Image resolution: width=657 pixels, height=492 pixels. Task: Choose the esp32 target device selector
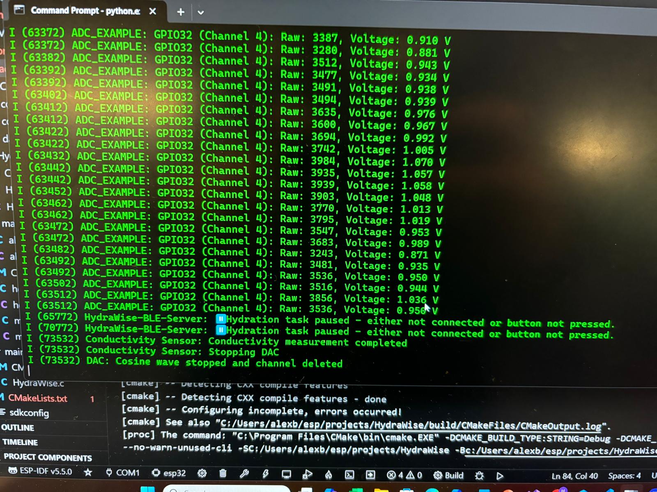169,473
